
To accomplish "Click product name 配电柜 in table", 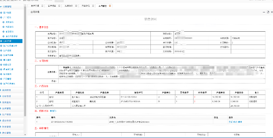I will click(x=93, y=102).
